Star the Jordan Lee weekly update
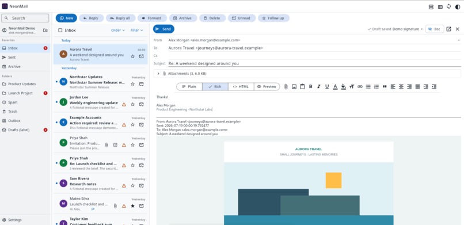Image resolution: width=464 pixels, height=225 pixels. 132,104
